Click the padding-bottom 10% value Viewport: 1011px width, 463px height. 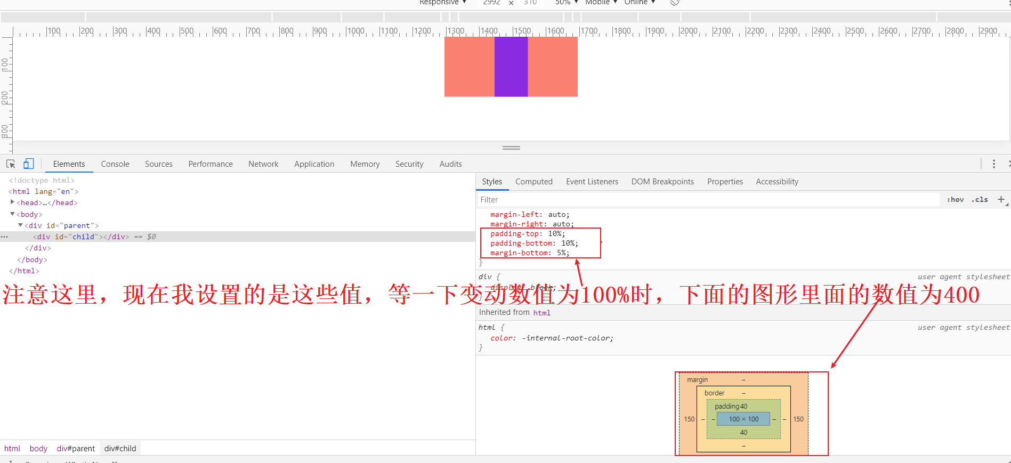[x=568, y=243]
